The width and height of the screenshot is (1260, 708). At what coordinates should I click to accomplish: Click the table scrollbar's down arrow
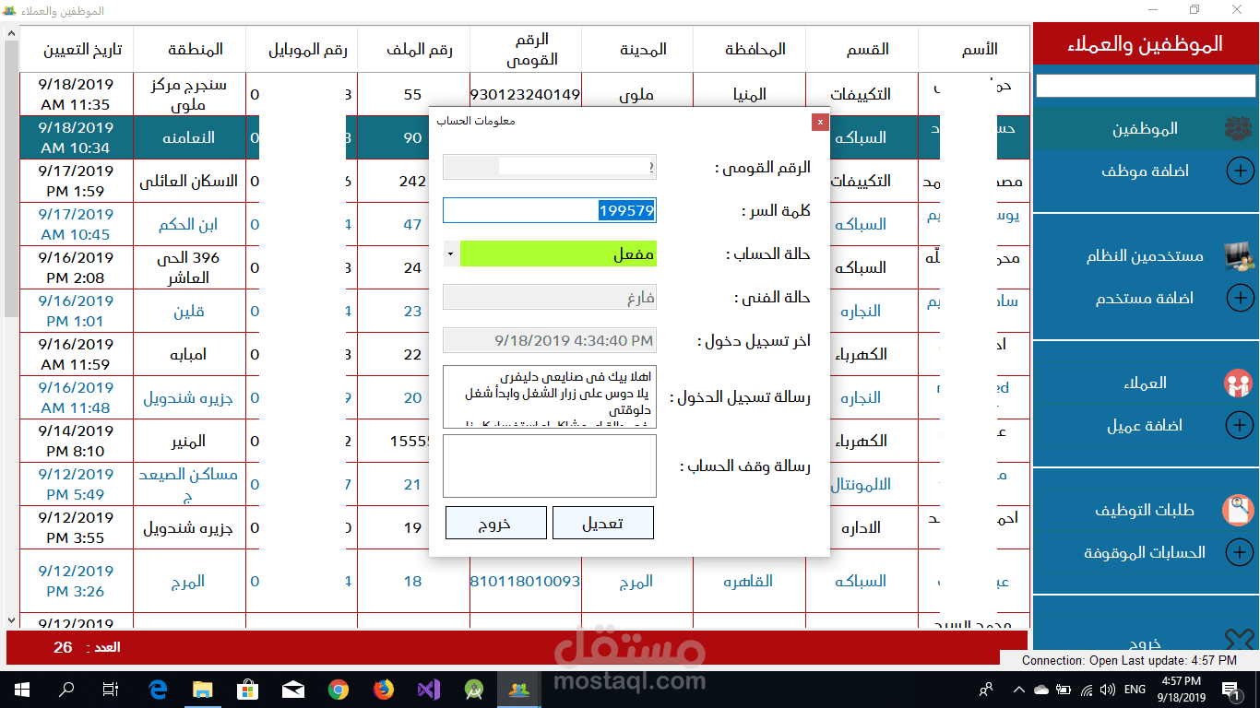click(x=12, y=620)
